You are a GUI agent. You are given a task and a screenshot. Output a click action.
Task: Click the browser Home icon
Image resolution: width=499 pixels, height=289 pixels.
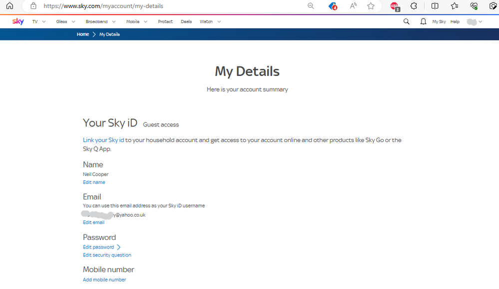10,5
